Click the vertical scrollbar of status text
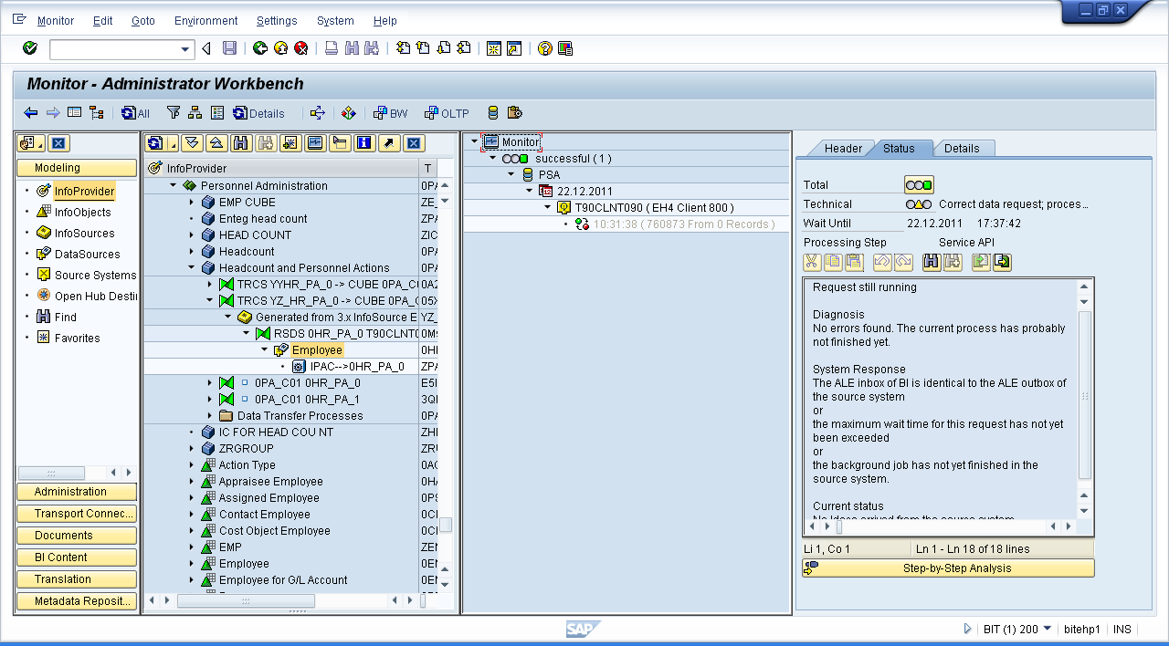The image size is (1169, 646). [1085, 395]
